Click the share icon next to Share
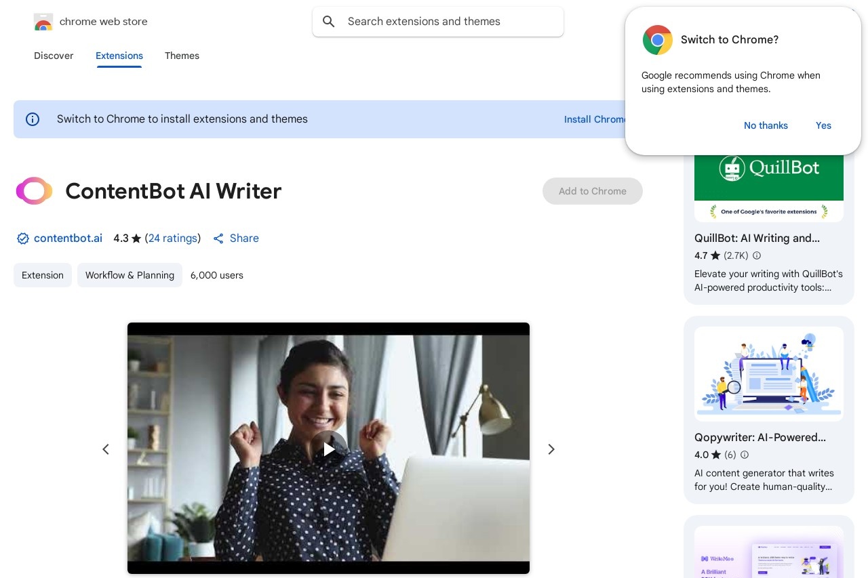 click(218, 239)
